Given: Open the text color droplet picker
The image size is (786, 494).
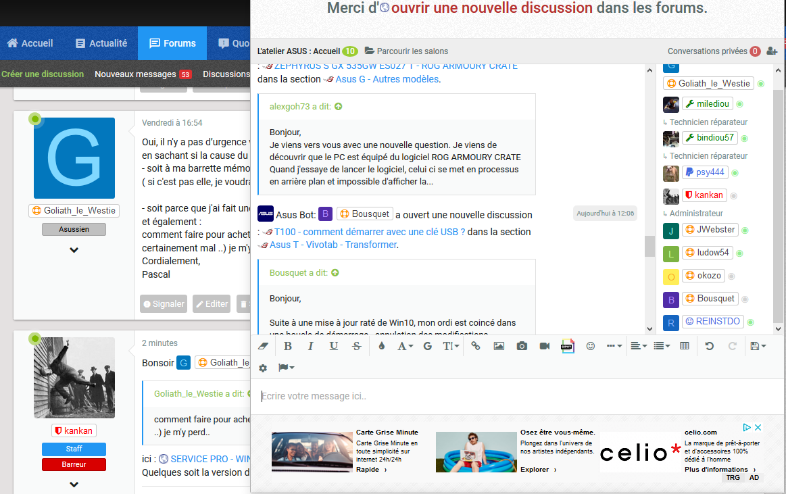Looking at the screenshot, I should coord(381,346).
